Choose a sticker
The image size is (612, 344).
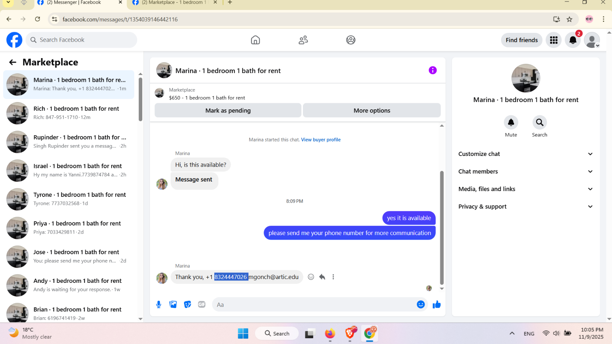coord(187,305)
